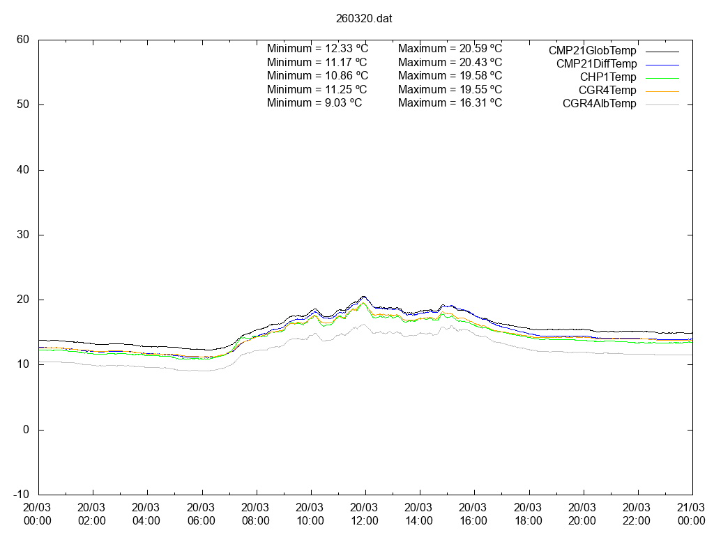Click the 20/03 18:00 x-axis label

click(x=528, y=514)
